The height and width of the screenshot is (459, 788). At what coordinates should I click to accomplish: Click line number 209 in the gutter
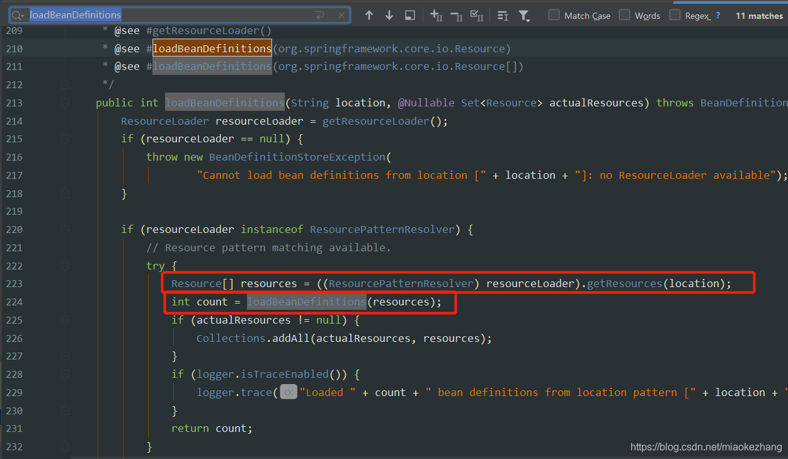coord(14,30)
